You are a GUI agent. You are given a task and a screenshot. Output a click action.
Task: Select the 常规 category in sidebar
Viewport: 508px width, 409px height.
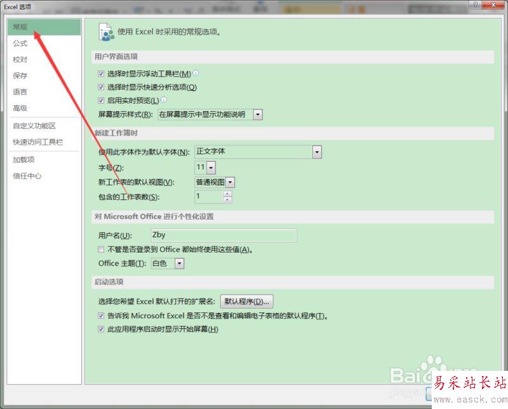click(x=44, y=27)
